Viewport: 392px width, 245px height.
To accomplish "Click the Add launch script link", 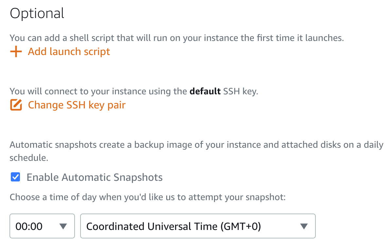I will click(68, 52).
